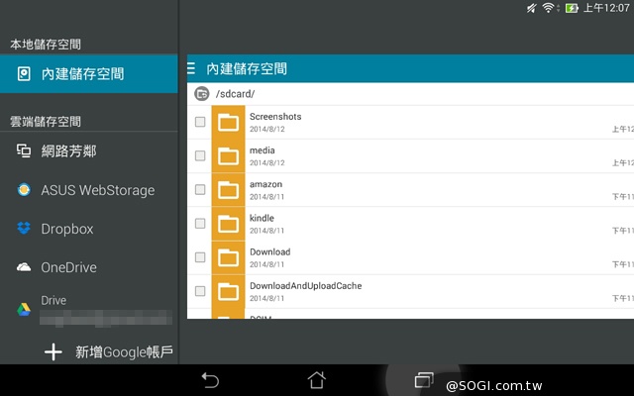The height and width of the screenshot is (396, 634).
Task: Open the kindle folder icon
Action: coord(228,224)
